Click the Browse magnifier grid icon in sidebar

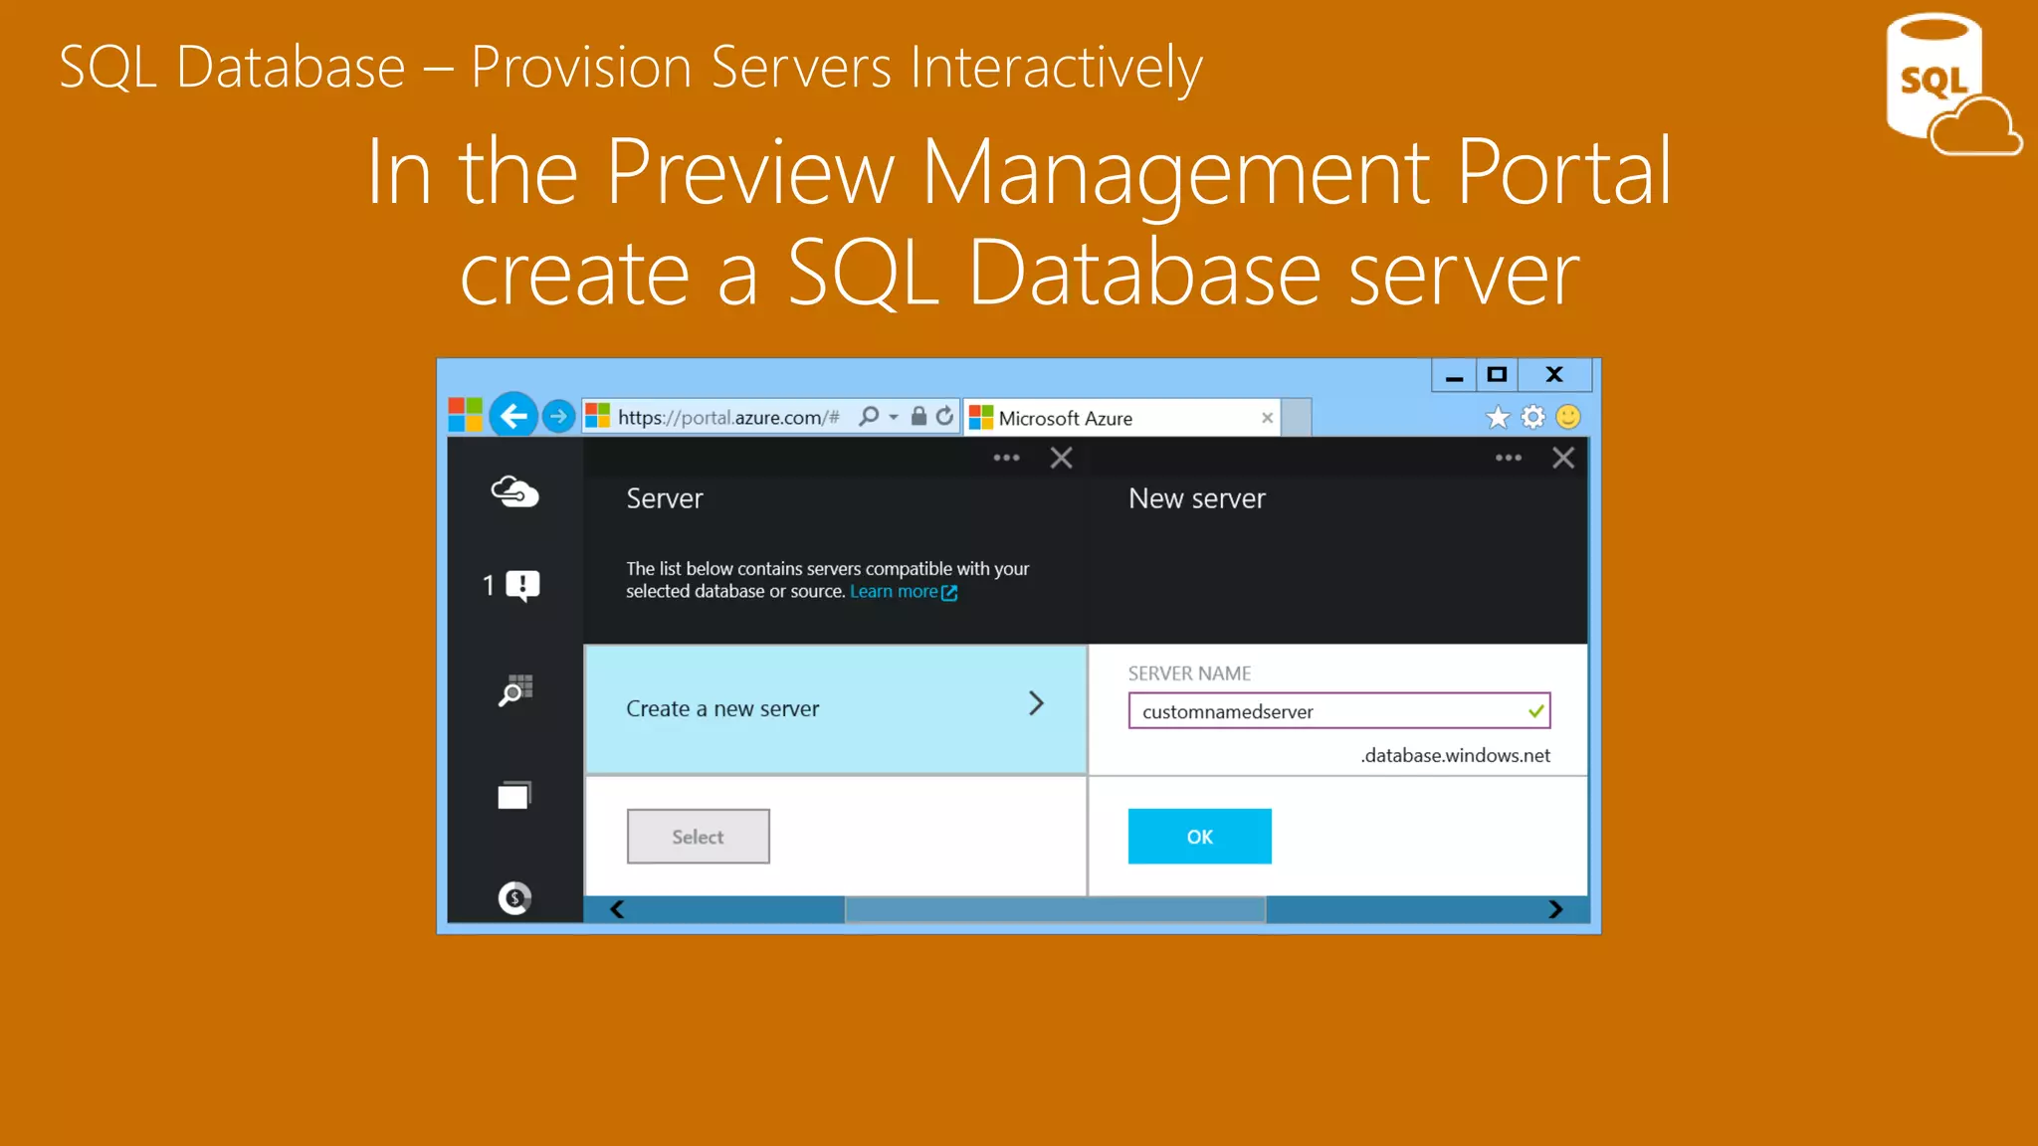[515, 690]
